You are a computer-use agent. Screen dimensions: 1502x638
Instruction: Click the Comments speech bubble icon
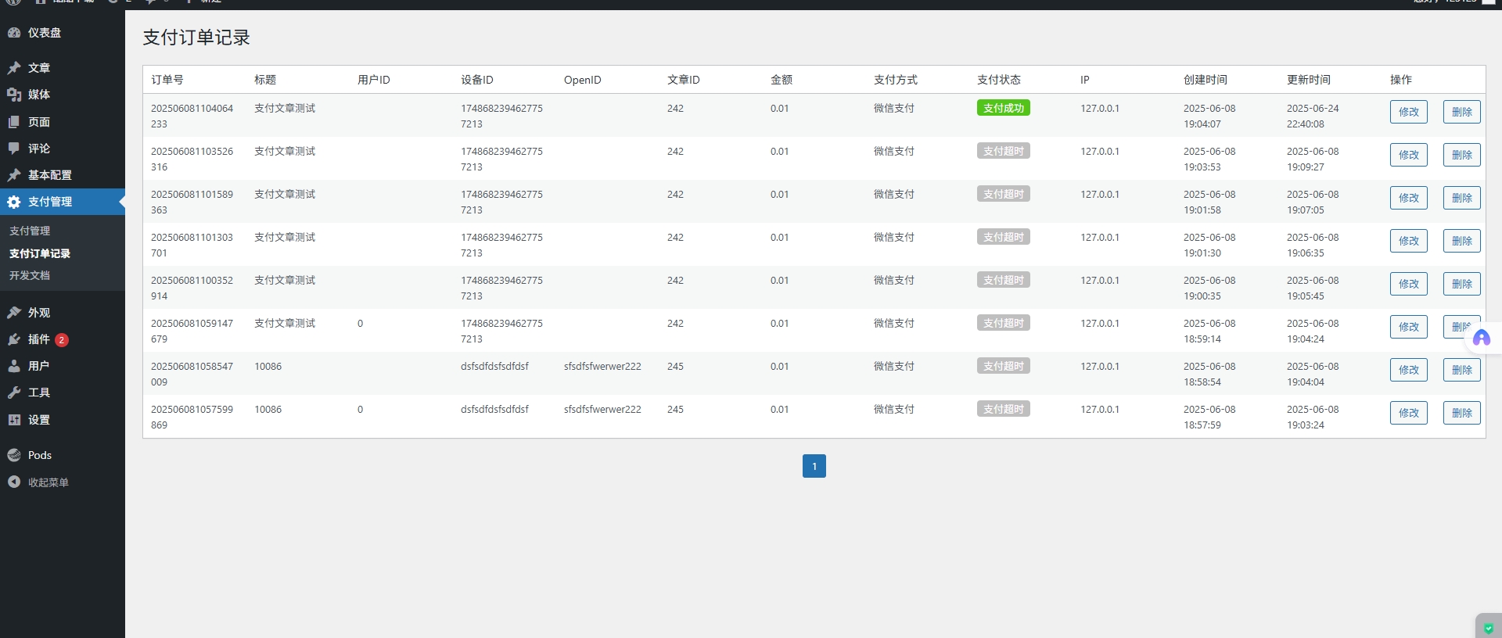[x=14, y=149]
